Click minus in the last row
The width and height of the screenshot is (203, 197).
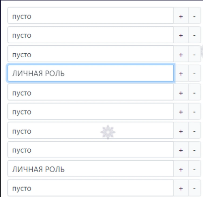coord(195,188)
